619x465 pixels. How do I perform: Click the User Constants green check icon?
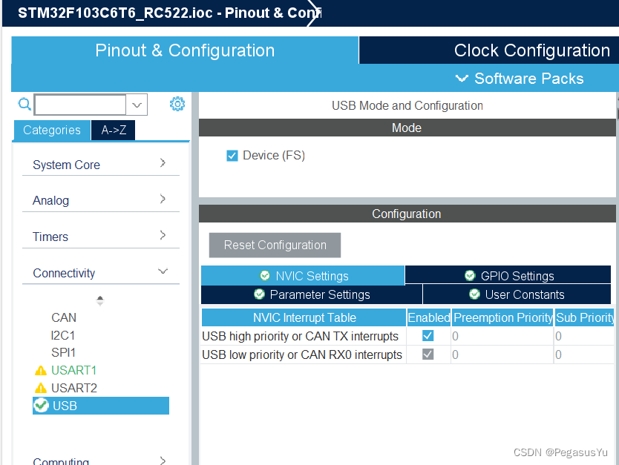(x=474, y=294)
